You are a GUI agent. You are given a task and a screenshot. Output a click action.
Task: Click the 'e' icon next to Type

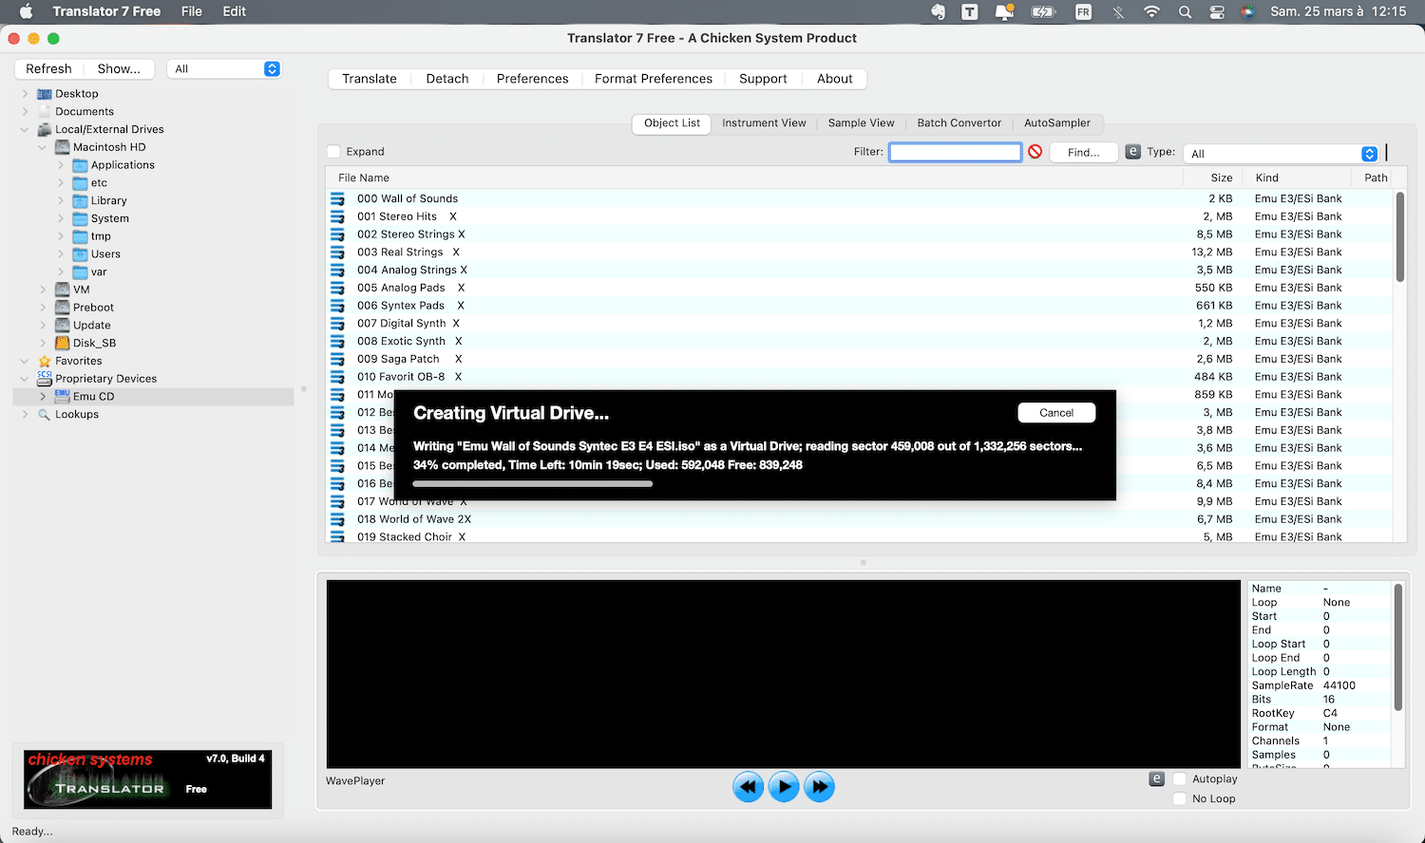1132,152
